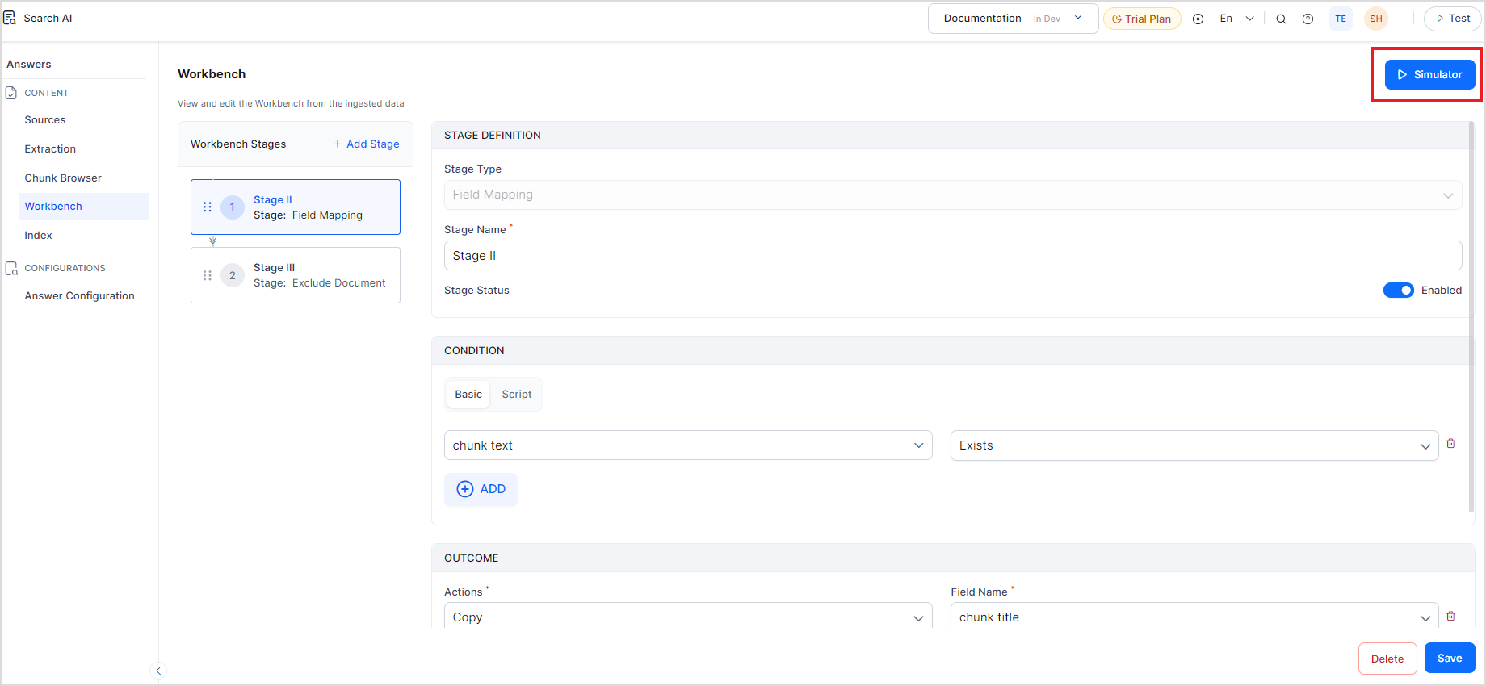Viewport: 1486px width, 686px height.
Task: Open Answer Configuration in sidebar
Action: coord(79,296)
